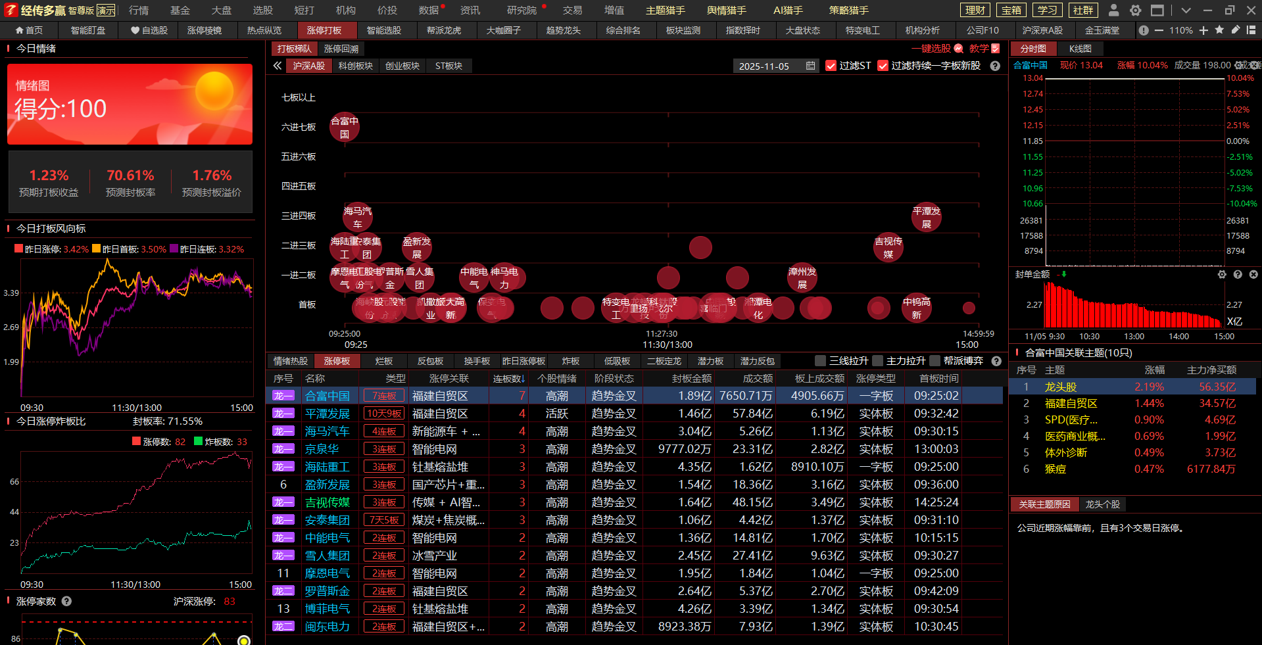Sort by 连板数 column header

point(508,378)
